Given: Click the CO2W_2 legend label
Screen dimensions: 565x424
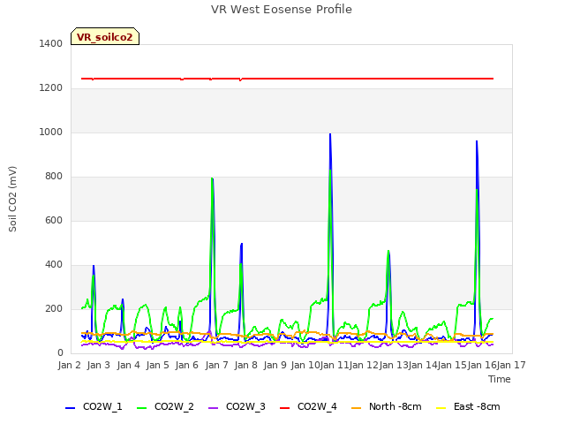Looking at the screenshot, I should click(x=174, y=406).
